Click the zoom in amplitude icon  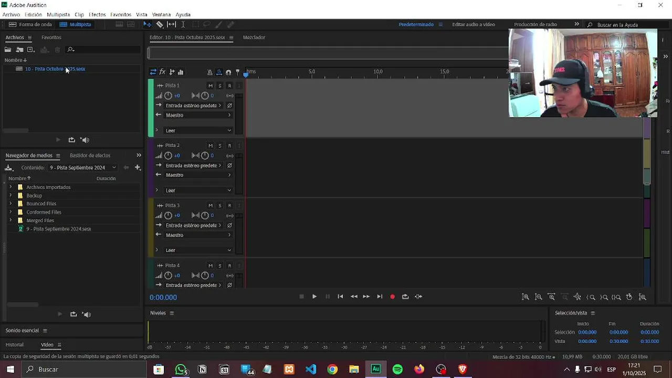coord(526,297)
